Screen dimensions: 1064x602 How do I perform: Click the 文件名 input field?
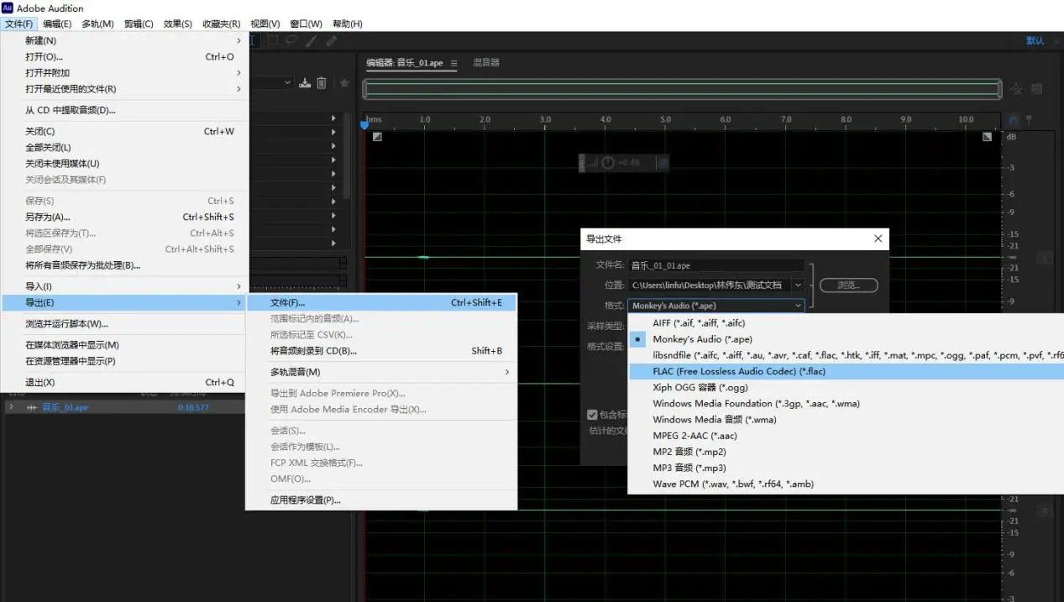pos(716,265)
